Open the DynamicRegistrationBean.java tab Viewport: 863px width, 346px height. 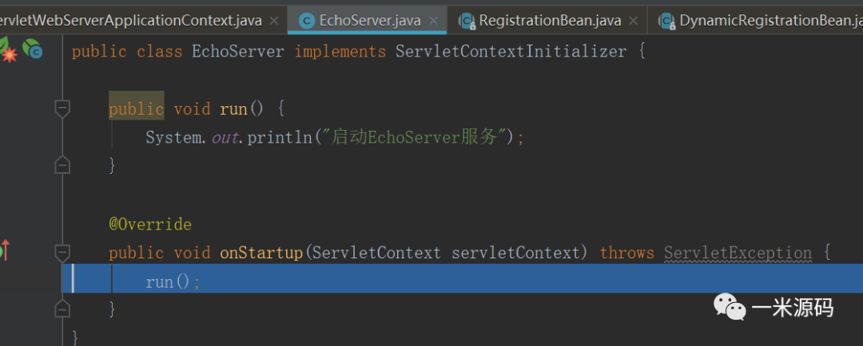pyautogui.click(x=767, y=21)
